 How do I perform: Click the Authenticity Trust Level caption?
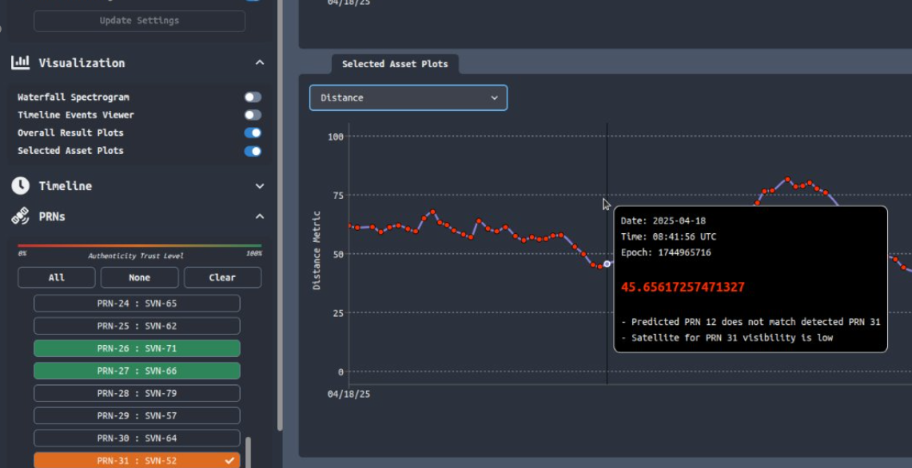tap(136, 256)
